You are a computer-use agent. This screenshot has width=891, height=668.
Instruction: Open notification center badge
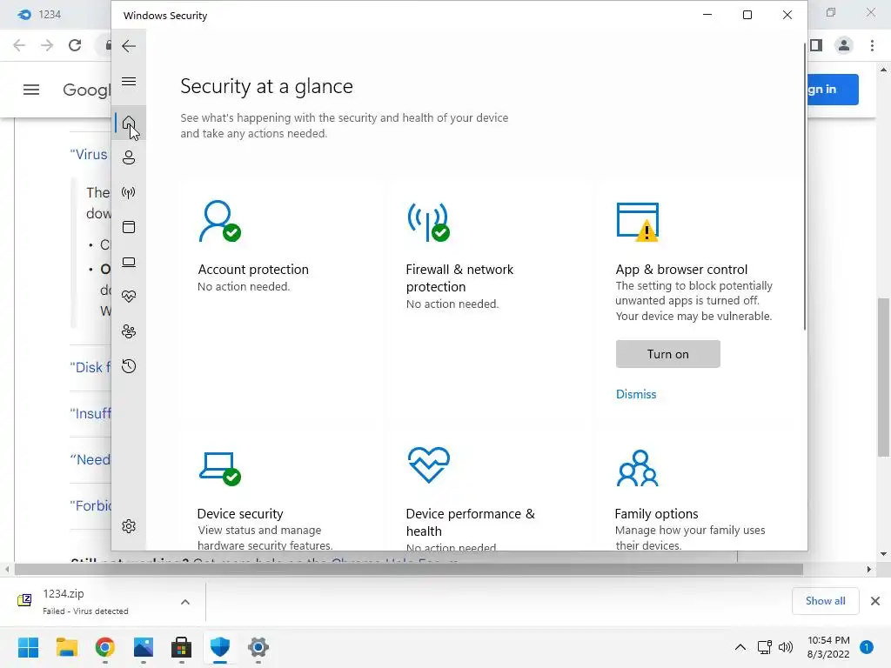pos(867,647)
